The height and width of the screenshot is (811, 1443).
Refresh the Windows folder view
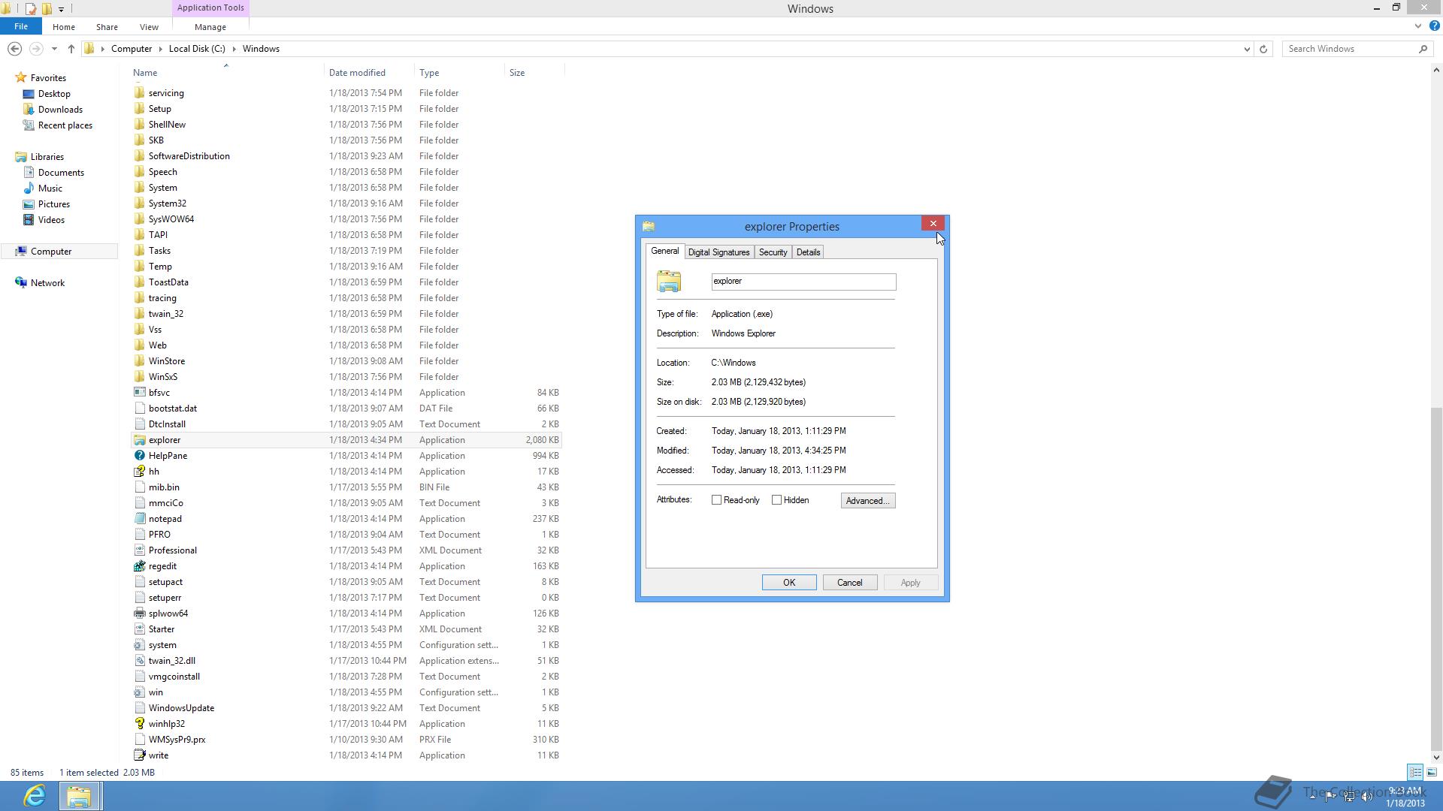[1263, 49]
